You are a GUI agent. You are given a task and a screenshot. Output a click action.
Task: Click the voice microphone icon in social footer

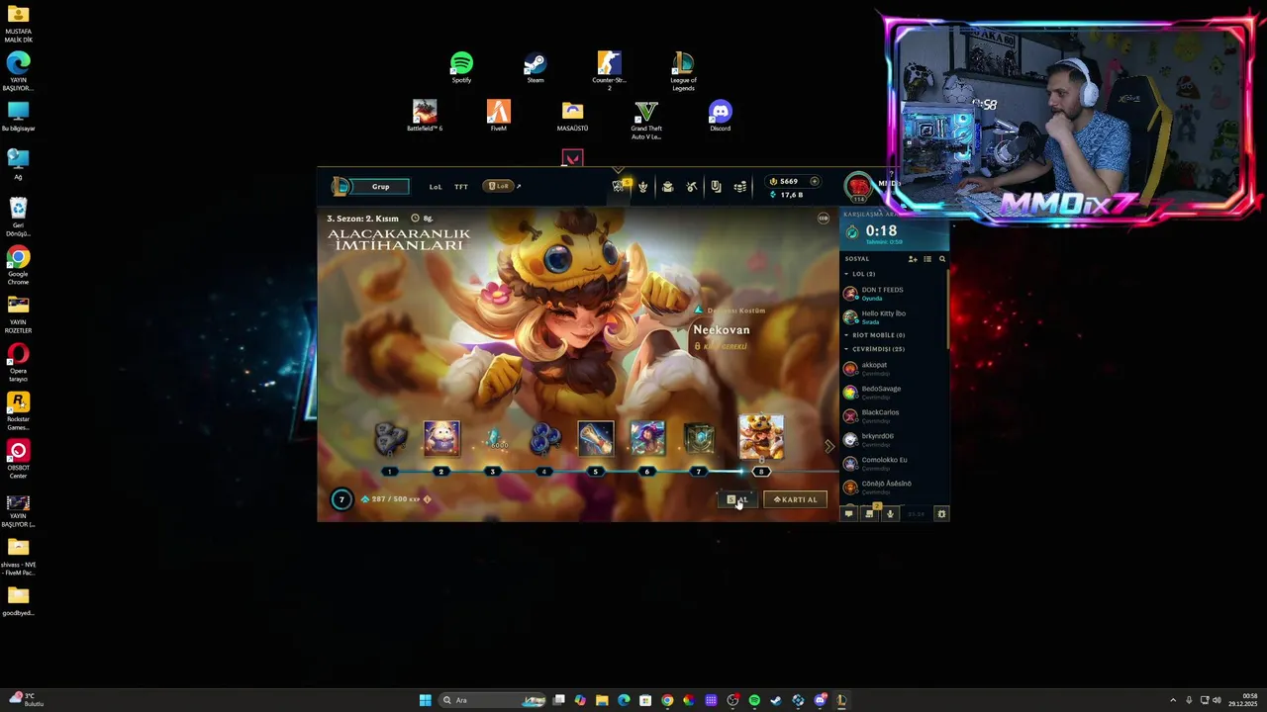[890, 514]
